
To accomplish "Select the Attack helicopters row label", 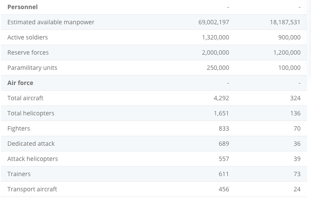I will pyautogui.click(x=33, y=159).
